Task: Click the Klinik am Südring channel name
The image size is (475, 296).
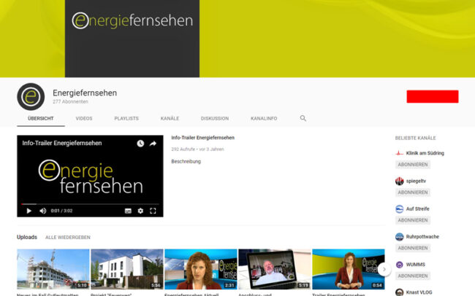Action: point(425,153)
